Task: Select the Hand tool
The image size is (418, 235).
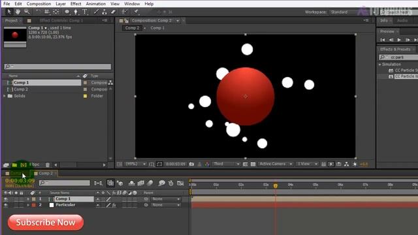Action: point(18,12)
